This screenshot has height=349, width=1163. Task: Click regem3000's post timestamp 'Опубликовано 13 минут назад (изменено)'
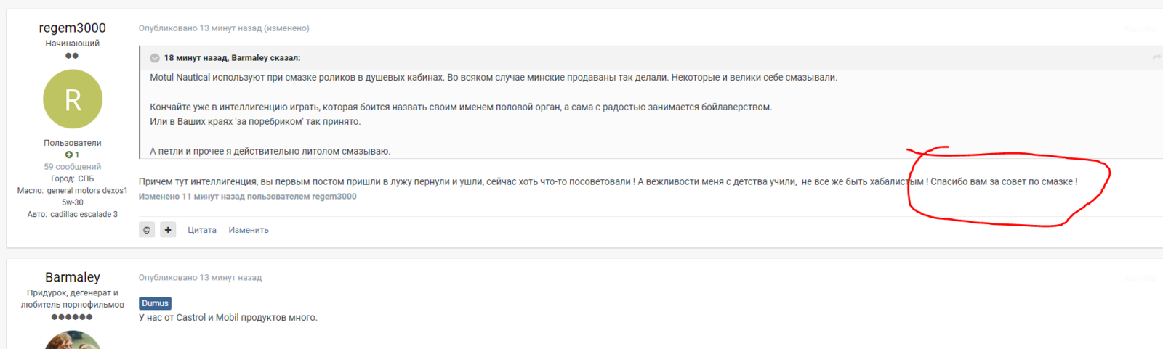(224, 28)
